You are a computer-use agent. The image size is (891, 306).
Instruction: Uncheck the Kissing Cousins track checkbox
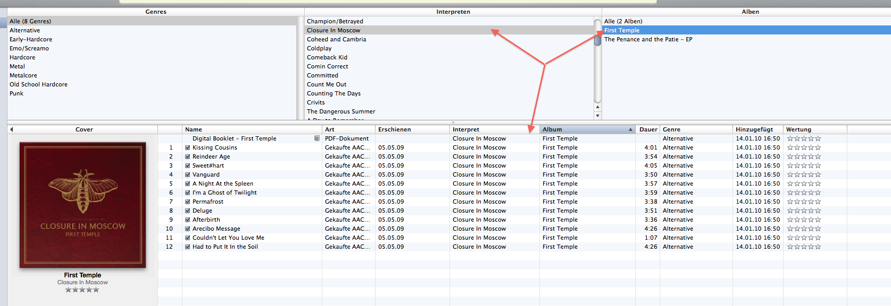tap(188, 147)
